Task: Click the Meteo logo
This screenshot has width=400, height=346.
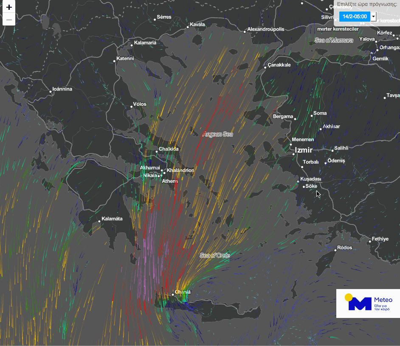Action: (x=368, y=303)
